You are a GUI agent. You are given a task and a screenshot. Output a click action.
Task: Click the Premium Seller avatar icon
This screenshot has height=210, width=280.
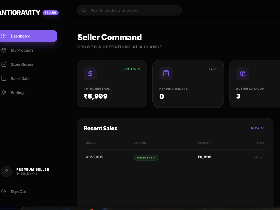coord(6,171)
